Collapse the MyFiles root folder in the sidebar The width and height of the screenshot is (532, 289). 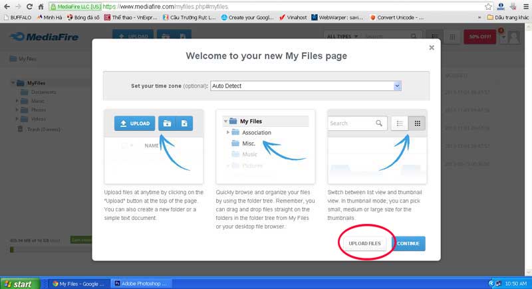[13, 83]
